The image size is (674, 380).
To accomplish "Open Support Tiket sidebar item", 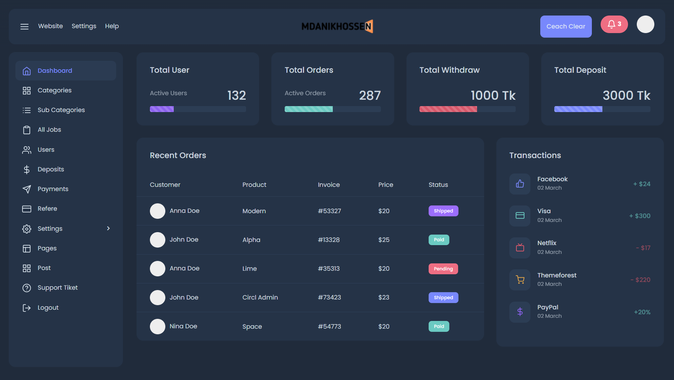I will click(x=66, y=288).
